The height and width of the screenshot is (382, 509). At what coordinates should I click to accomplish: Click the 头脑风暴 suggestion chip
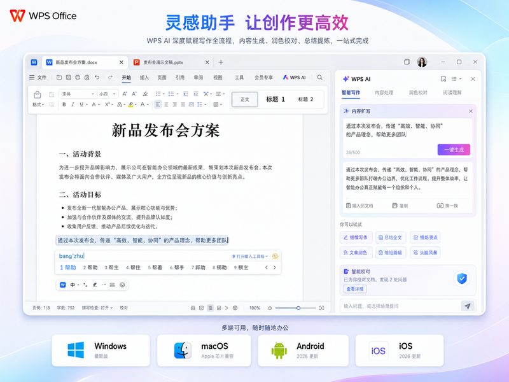(425, 252)
